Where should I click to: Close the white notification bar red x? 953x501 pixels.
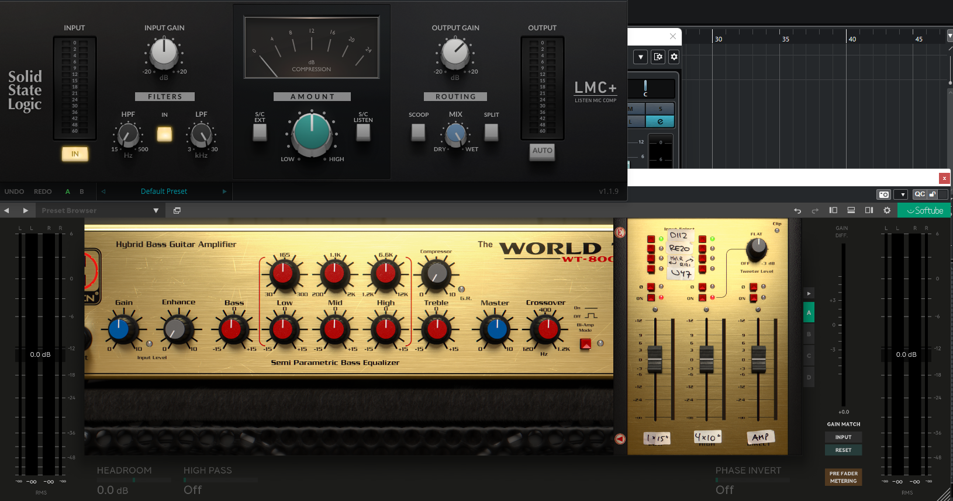click(944, 178)
